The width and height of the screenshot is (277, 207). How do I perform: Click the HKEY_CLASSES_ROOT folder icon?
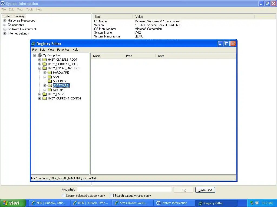coord(45,60)
